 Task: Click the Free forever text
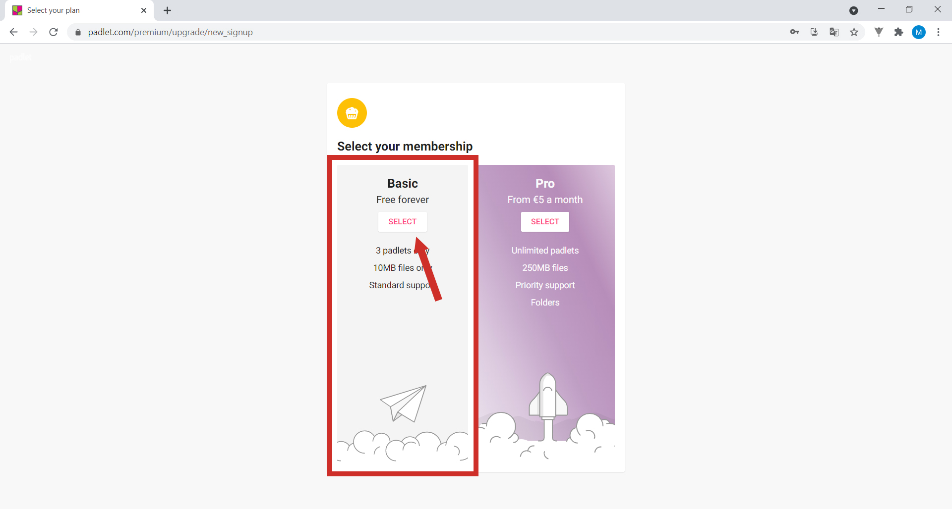(403, 200)
